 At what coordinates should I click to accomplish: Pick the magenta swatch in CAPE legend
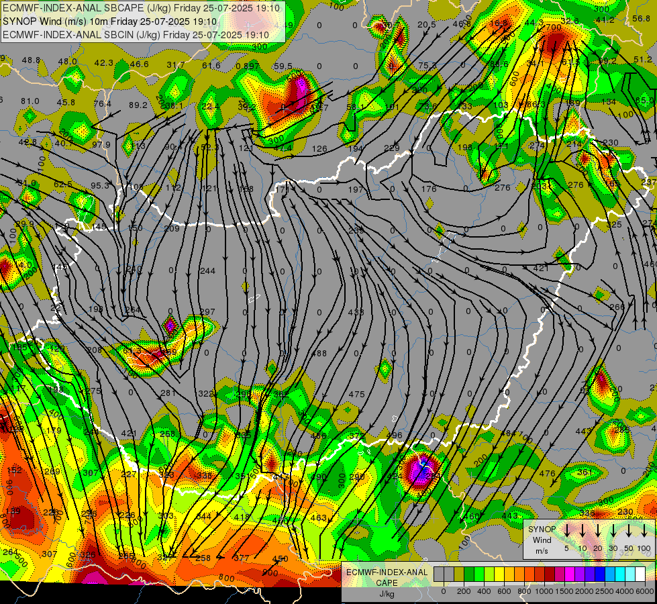[x=570, y=574]
